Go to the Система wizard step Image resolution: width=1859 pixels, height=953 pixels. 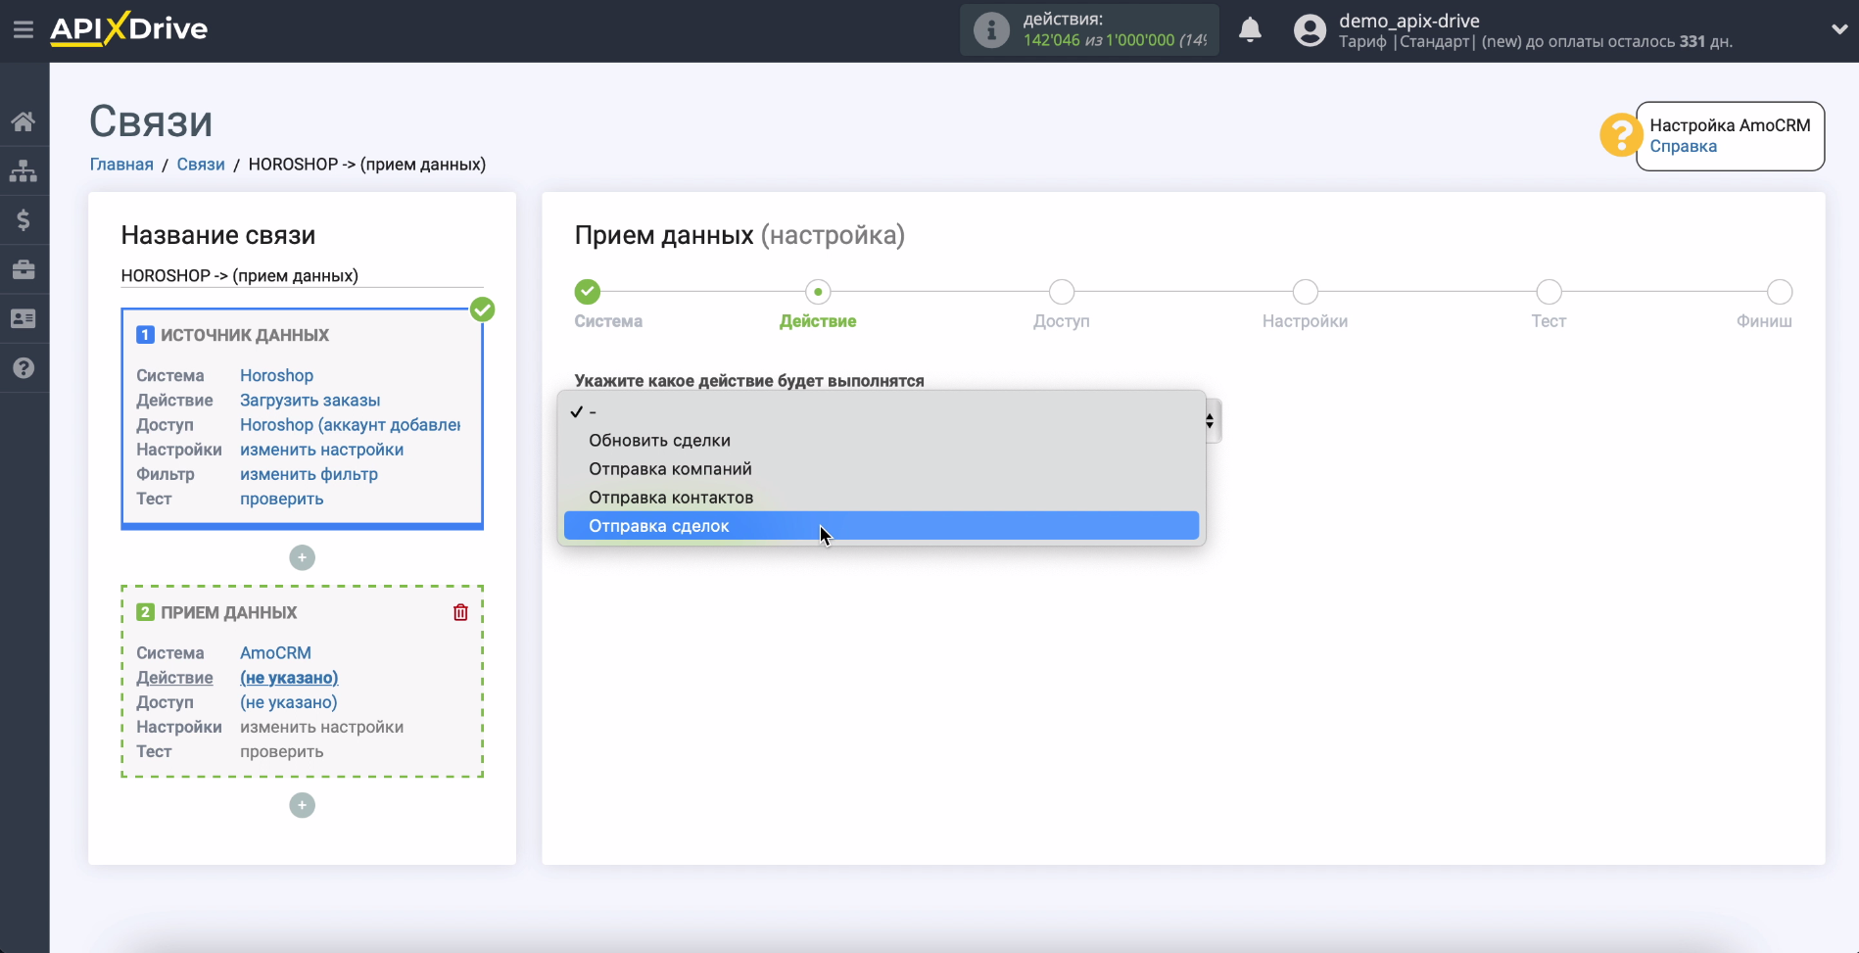click(588, 292)
